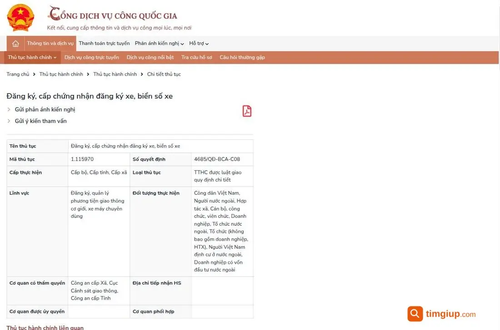
Task: Open Dịch vụ công trực tuyến
Action: [x=91, y=57]
